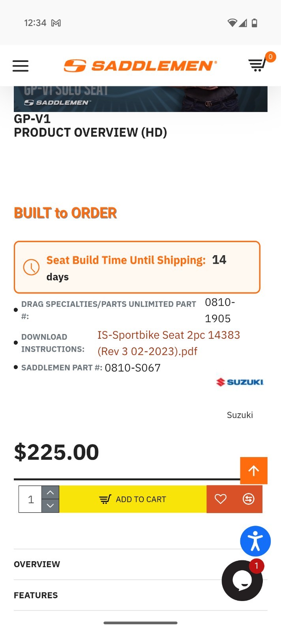Image resolution: width=281 pixels, height=631 pixels.
Task: Decrease quantity with the down arrow
Action: (x=51, y=506)
